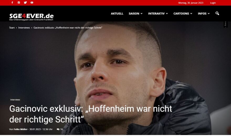The width and height of the screenshot is (231, 137).
Task: Open the AKTUELL menu item
Action: point(117,14)
